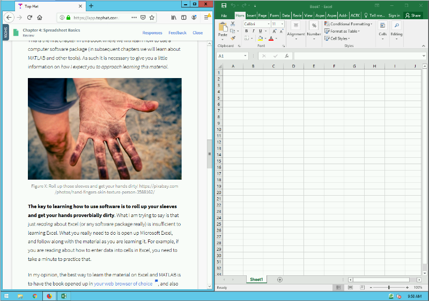Screen dimensions: 429x301
Task: Click the Paste clipboard icon in Excel
Action: coord(223,27)
